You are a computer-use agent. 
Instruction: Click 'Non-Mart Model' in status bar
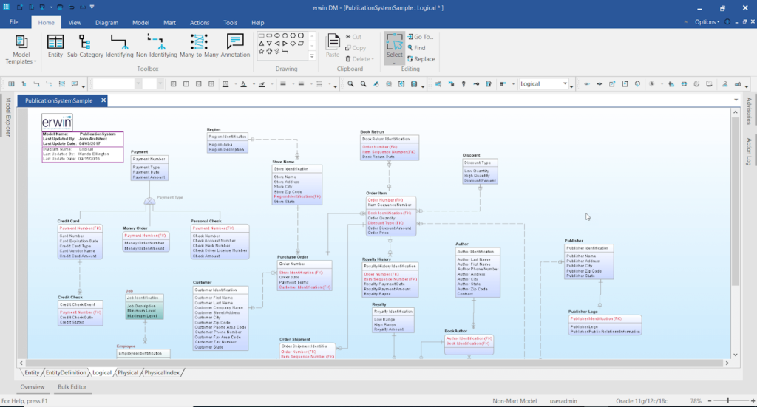(515, 401)
